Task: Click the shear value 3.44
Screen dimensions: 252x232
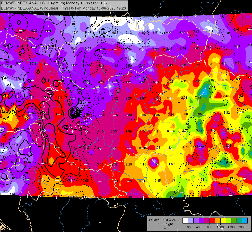Action: (x=171, y=147)
